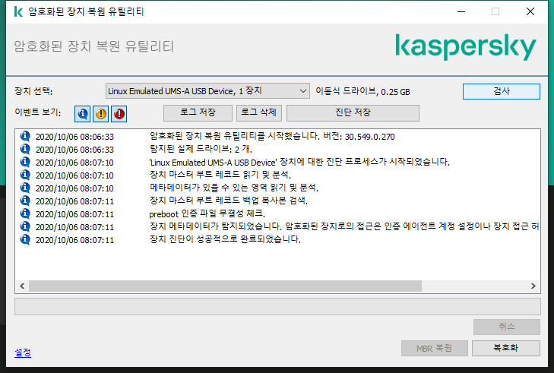554x373 pixels.
Task: Toggle the yellow warning events filter
Action: coord(101,114)
